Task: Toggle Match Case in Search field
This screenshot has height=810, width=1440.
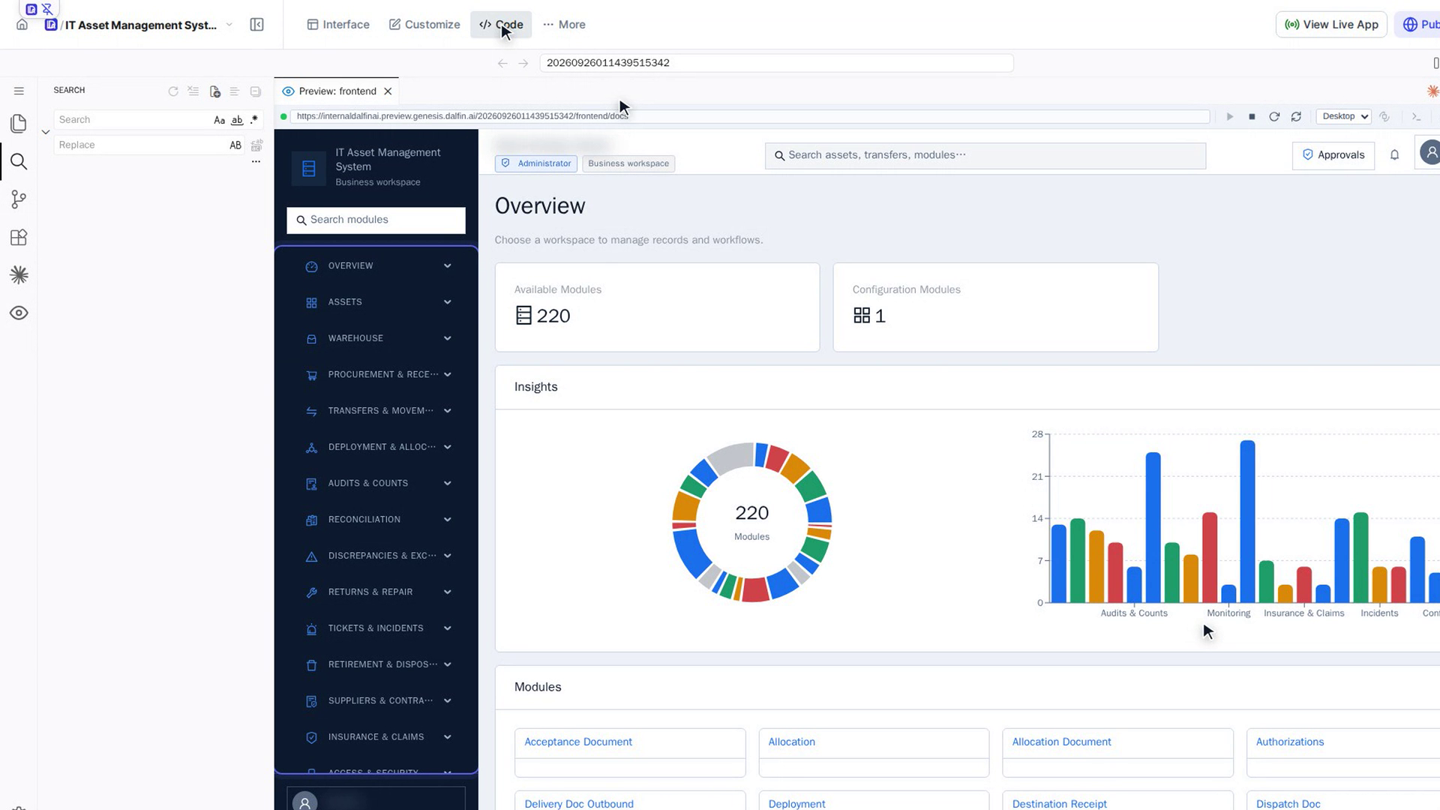Action: [x=219, y=120]
